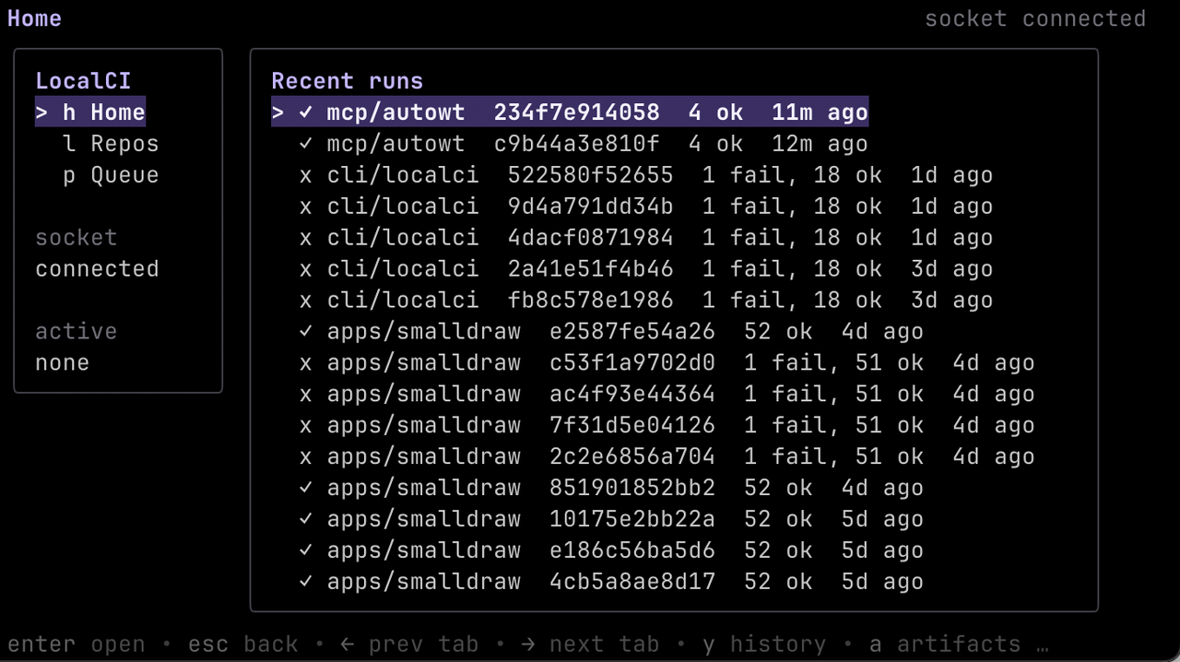The image size is (1180, 662).
Task: Click the 'y history' footer shortcut
Action: click(764, 644)
